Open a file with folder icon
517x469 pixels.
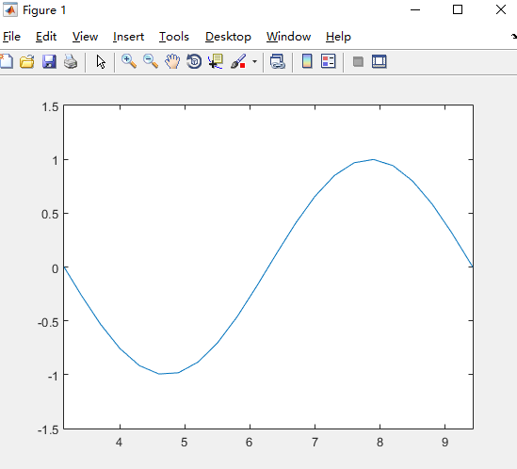coord(27,61)
